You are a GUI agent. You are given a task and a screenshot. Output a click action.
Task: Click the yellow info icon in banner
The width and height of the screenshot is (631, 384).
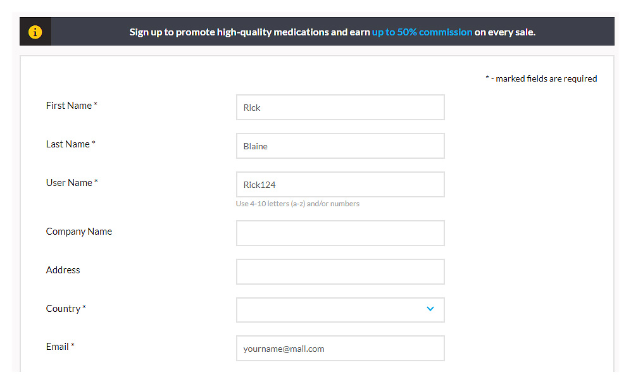coord(35,32)
